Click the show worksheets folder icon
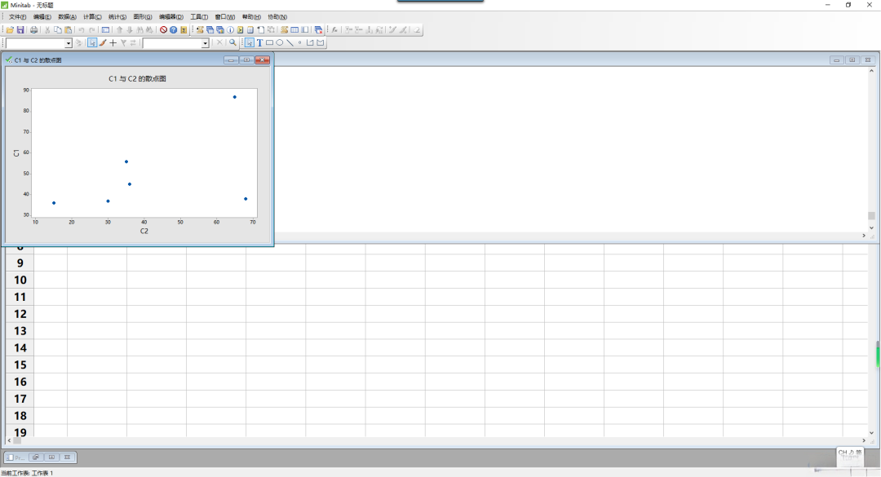Viewport: 881px width, 477px height. (x=210, y=30)
